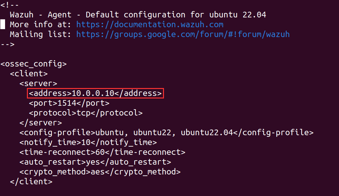Click the opening client tag
339x196 pixels.
pyautogui.click(x=29, y=73)
